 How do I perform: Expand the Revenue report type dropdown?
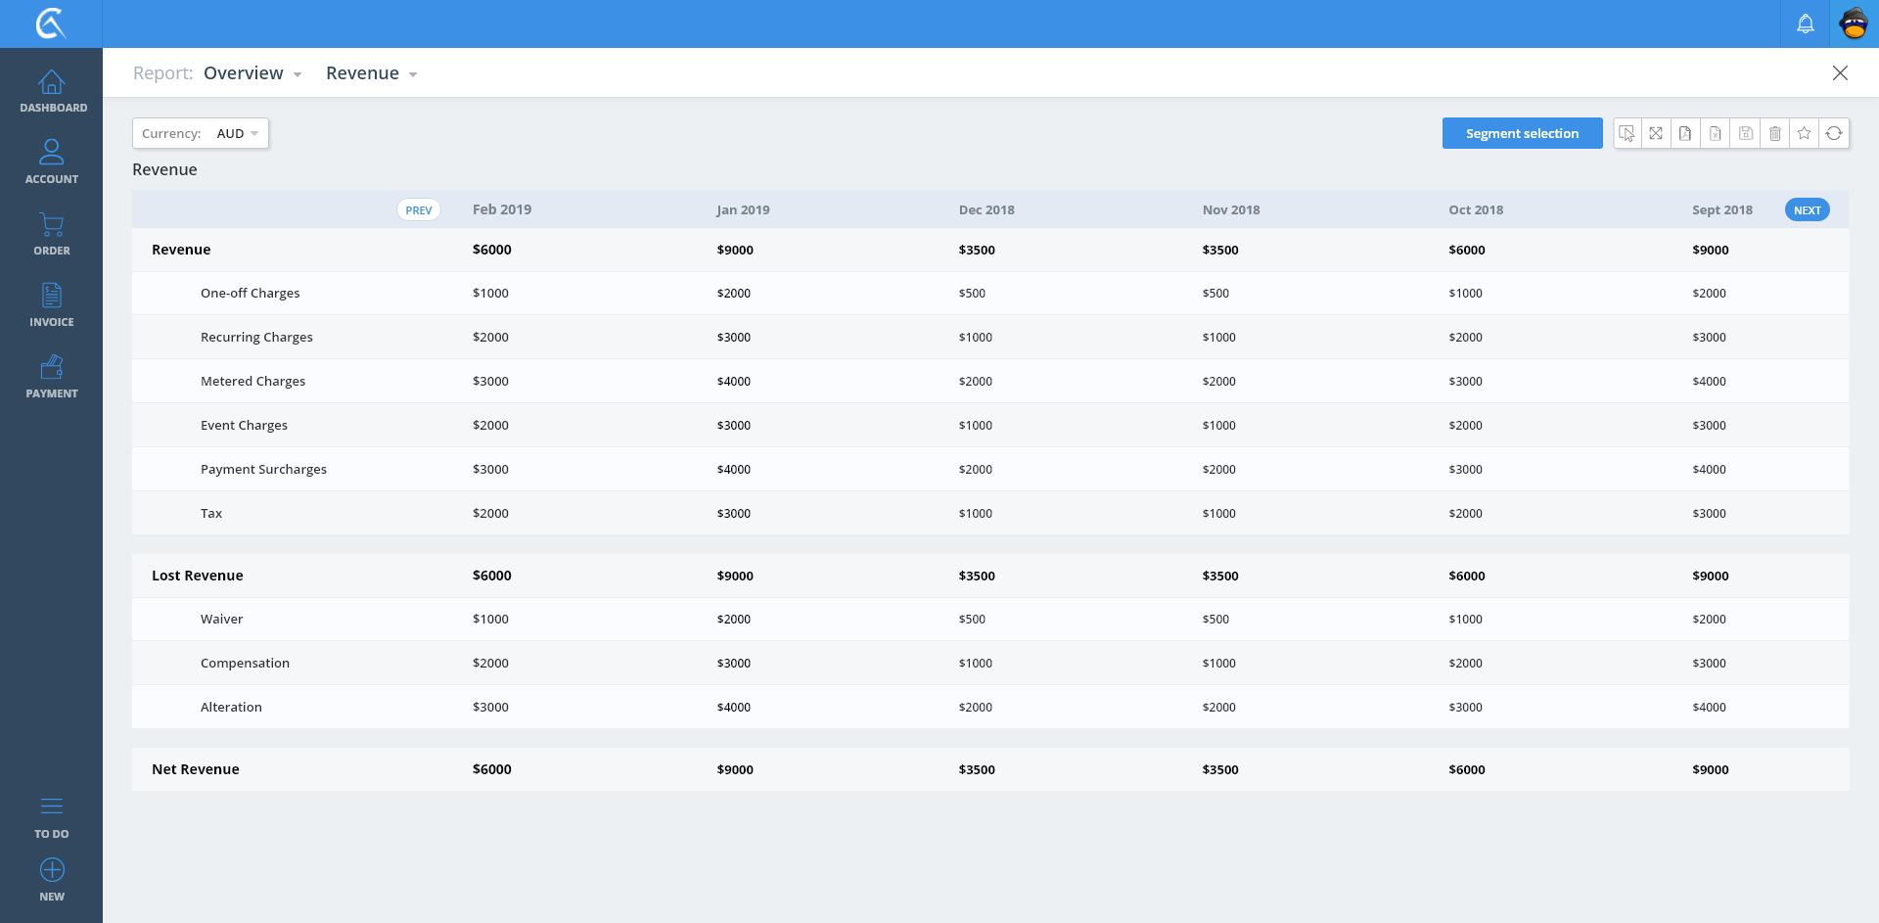click(372, 73)
